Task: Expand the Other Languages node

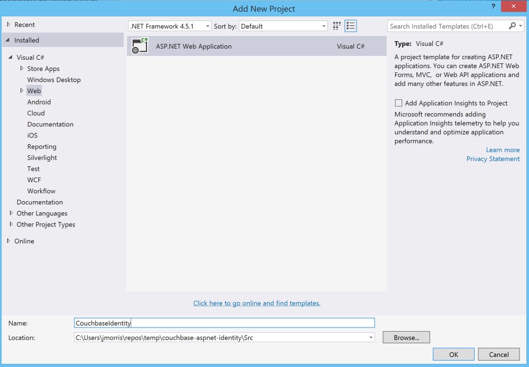Action: 11,213
